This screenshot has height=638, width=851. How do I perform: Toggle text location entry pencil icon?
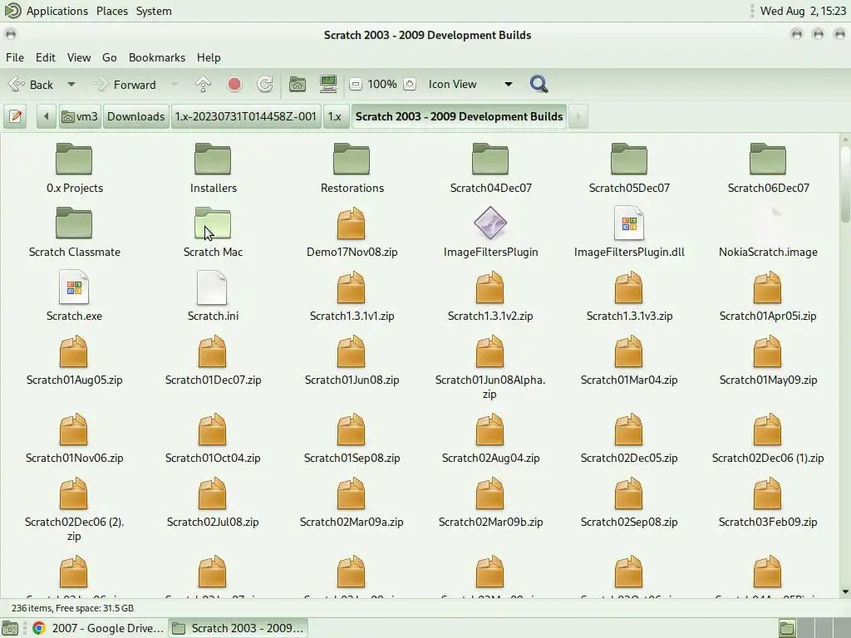16,116
